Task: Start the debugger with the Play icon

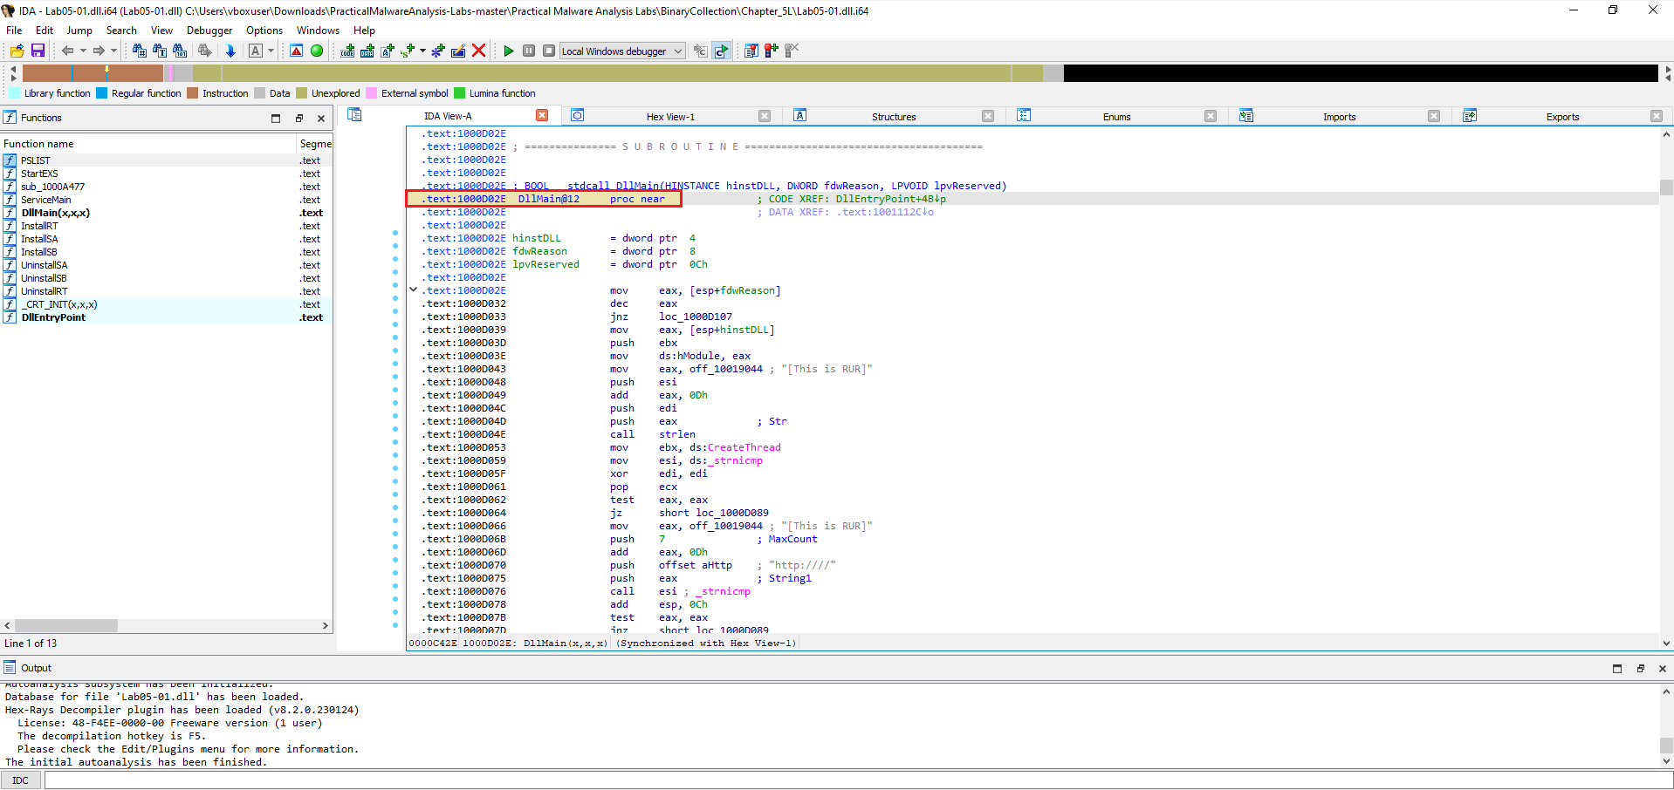Action: click(x=509, y=51)
